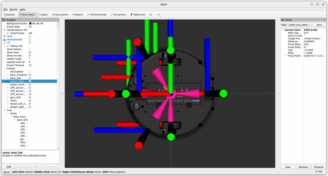Activate the 2D Goal Pose tool
The image size is (328, 176).
click(118, 14)
